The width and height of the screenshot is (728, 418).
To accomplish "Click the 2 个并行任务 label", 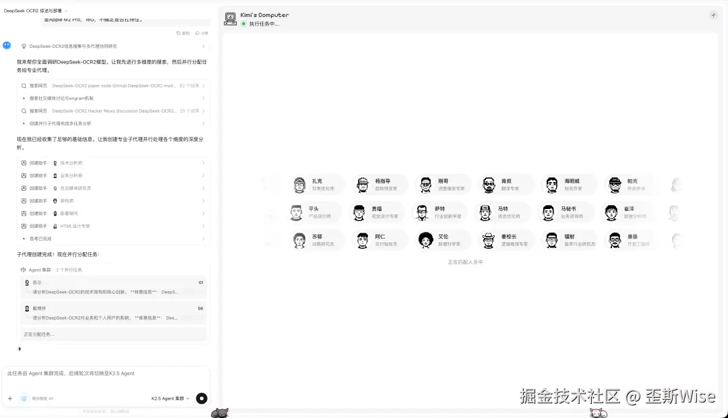I will point(69,270).
